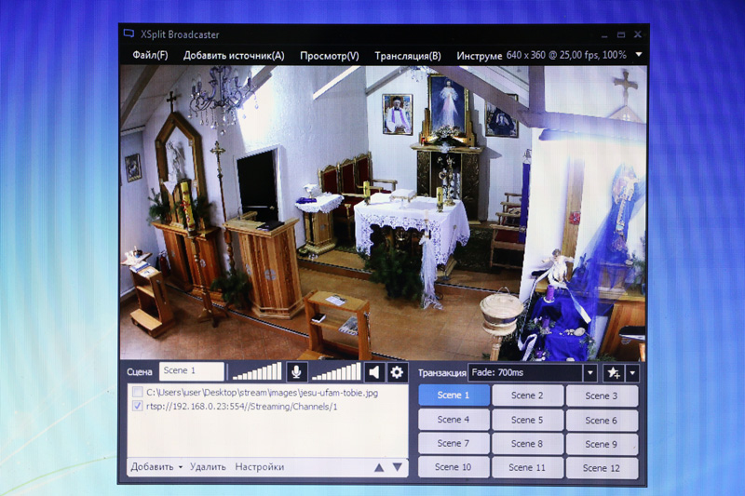Click the XSplit Broadcaster logo icon

click(x=129, y=34)
